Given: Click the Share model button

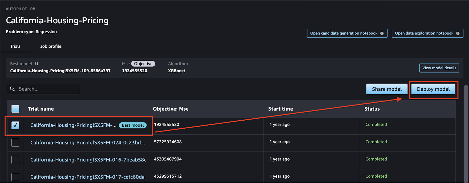Looking at the screenshot, I should click(x=387, y=89).
